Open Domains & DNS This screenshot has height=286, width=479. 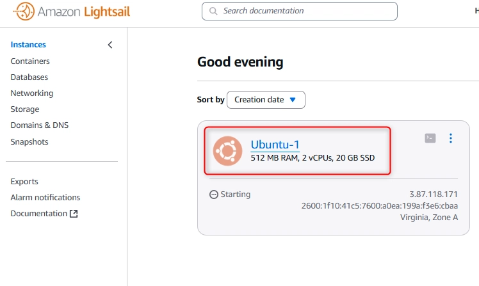(x=40, y=125)
